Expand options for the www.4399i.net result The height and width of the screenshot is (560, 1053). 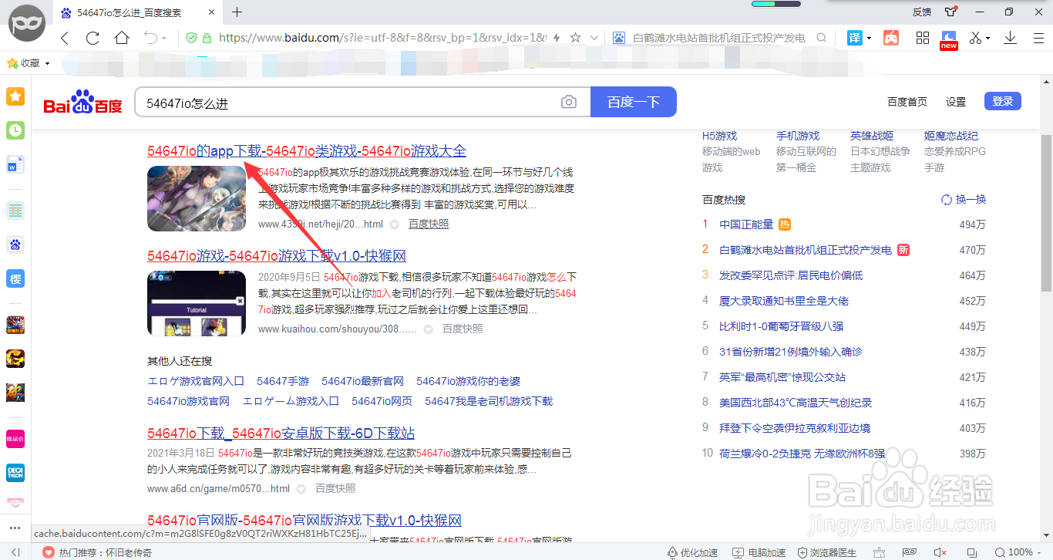click(394, 224)
